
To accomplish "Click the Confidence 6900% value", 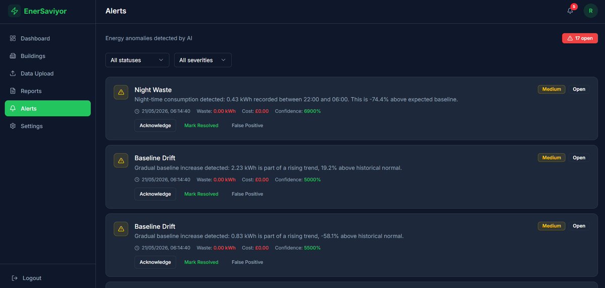I will point(312,111).
